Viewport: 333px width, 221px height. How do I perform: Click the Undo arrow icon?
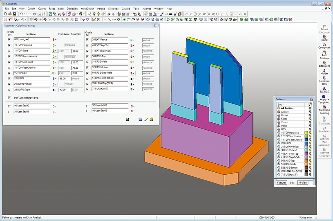pyautogui.click(x=21, y=14)
